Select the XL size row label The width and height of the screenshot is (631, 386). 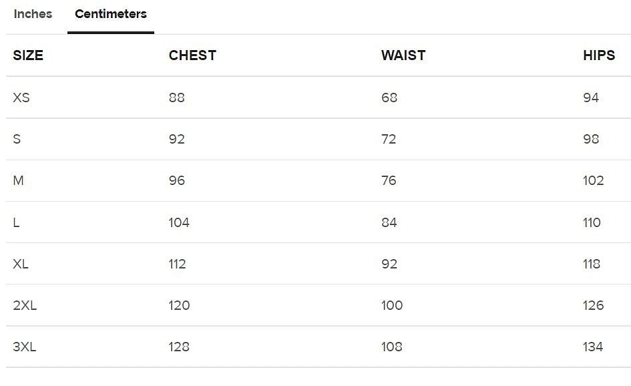click(x=21, y=264)
